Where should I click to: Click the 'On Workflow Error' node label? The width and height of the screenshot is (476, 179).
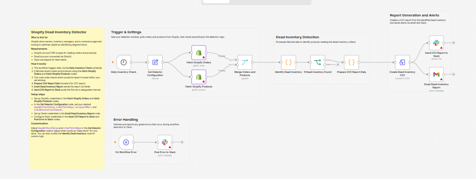[126, 152]
